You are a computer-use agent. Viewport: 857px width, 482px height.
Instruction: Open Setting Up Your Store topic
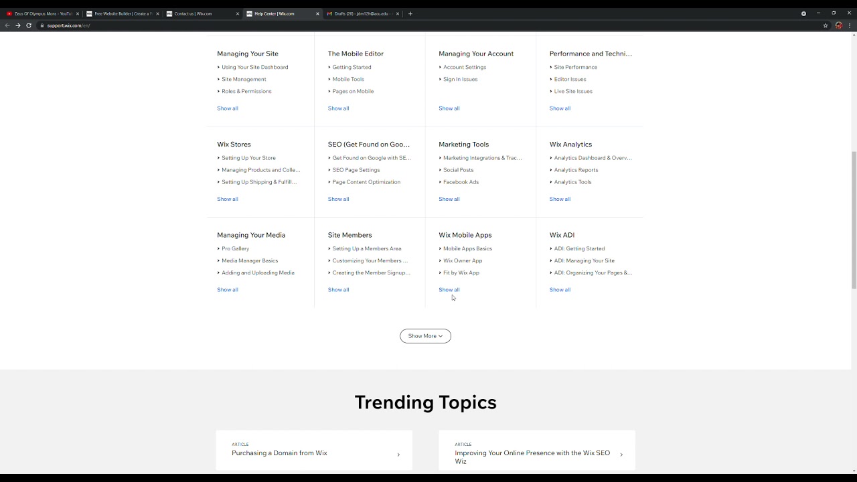coord(248,158)
